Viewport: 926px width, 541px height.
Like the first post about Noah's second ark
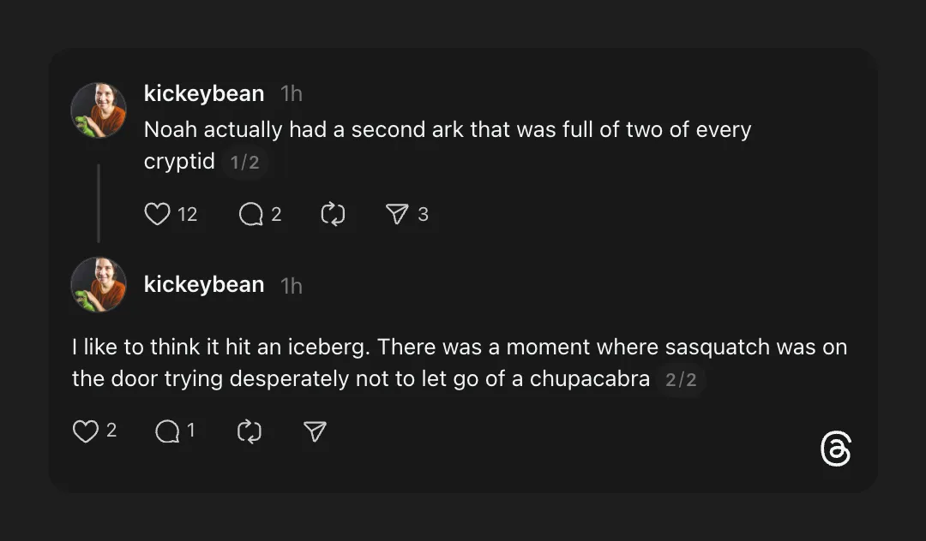pyautogui.click(x=158, y=214)
